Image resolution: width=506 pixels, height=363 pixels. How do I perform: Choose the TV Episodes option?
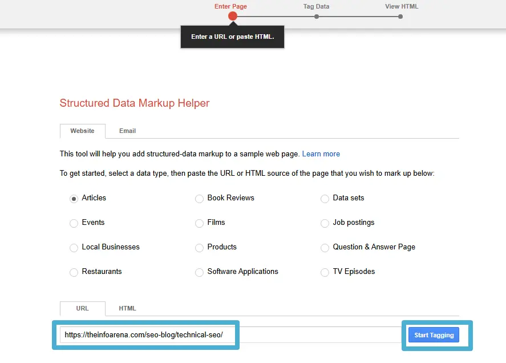pyautogui.click(x=325, y=272)
